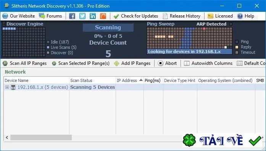This screenshot has height=151, width=266.
Task: Restore Default Columns layout
Action: coord(251,63)
